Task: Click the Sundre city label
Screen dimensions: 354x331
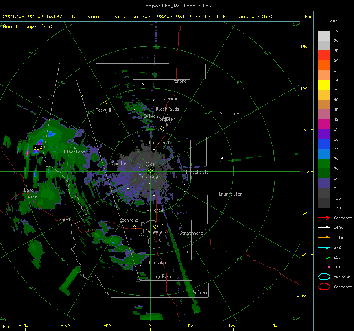Action: tap(120, 163)
